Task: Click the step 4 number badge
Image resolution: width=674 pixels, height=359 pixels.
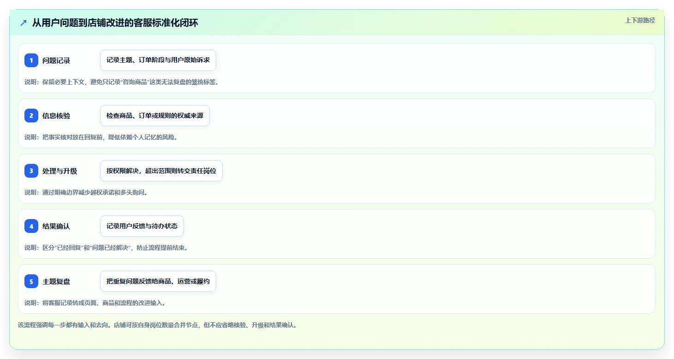Action: pyautogui.click(x=31, y=226)
